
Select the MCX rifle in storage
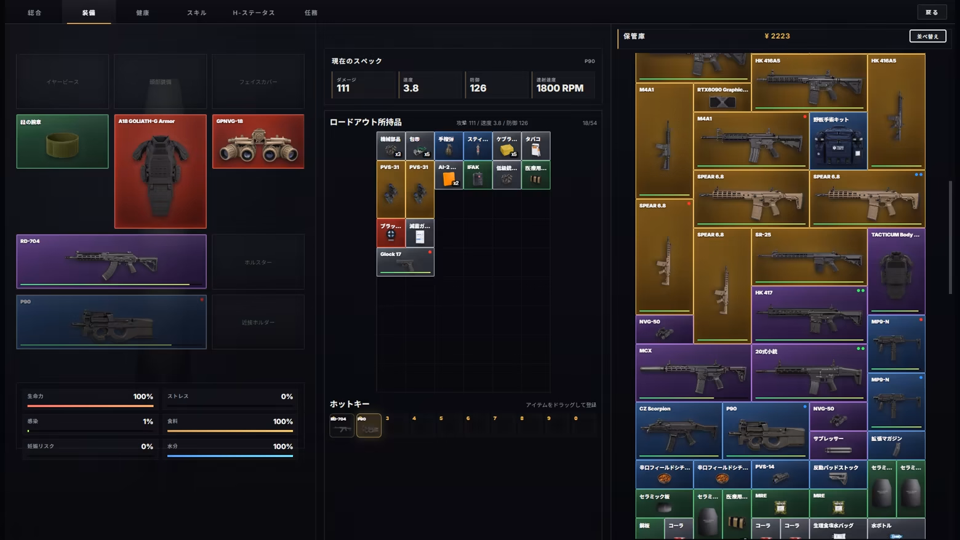coord(693,373)
